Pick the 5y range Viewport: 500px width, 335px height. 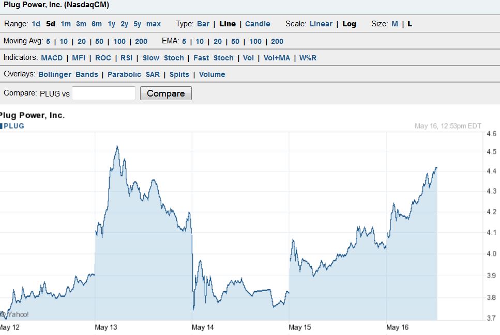(x=137, y=24)
